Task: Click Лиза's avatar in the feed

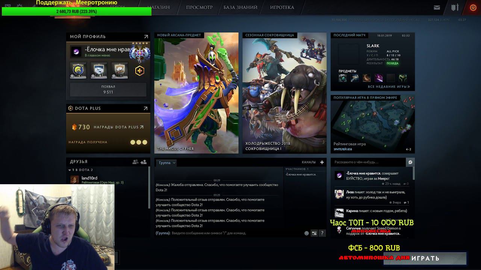Action: tap(339, 194)
